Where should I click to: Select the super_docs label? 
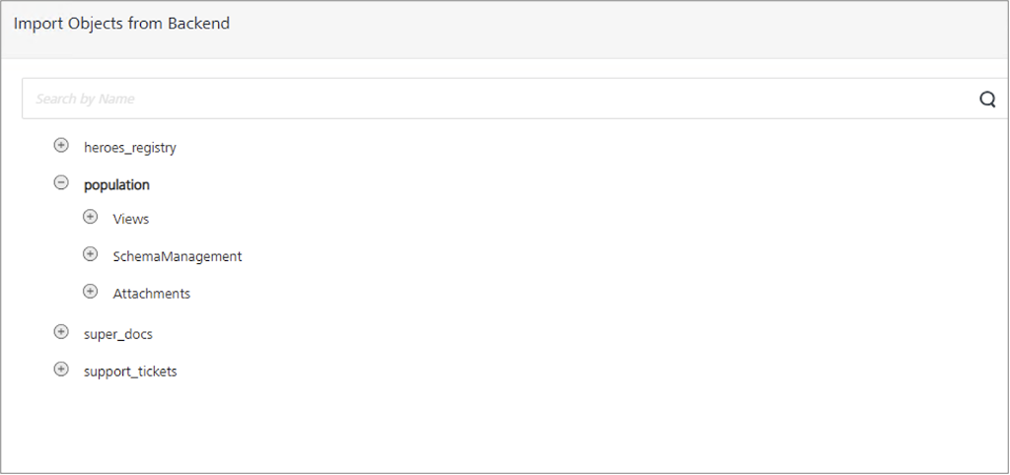click(x=117, y=334)
